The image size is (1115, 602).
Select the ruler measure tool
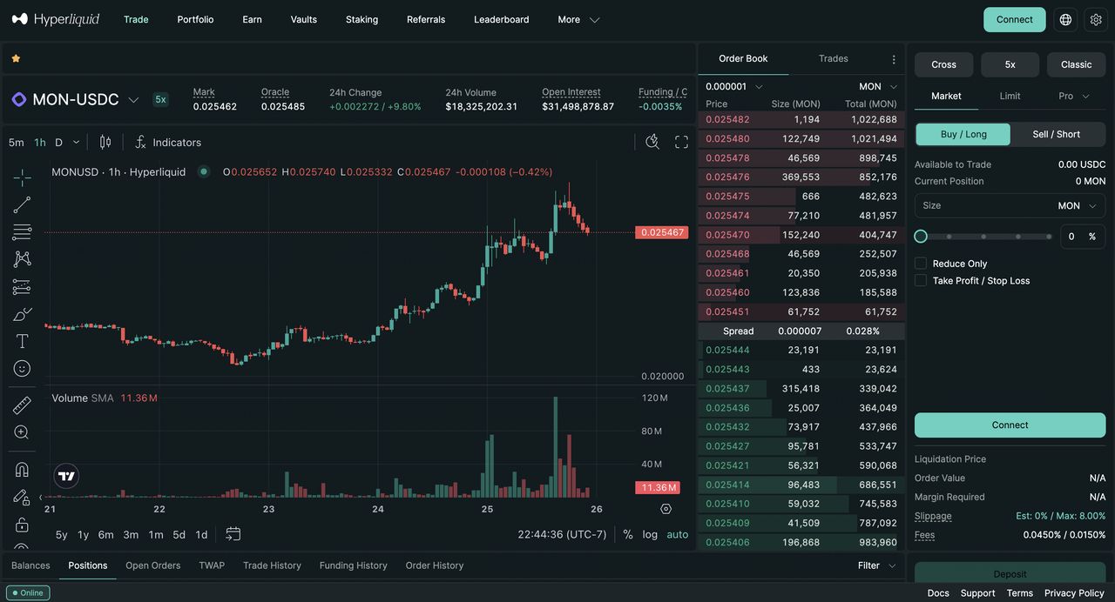point(23,405)
